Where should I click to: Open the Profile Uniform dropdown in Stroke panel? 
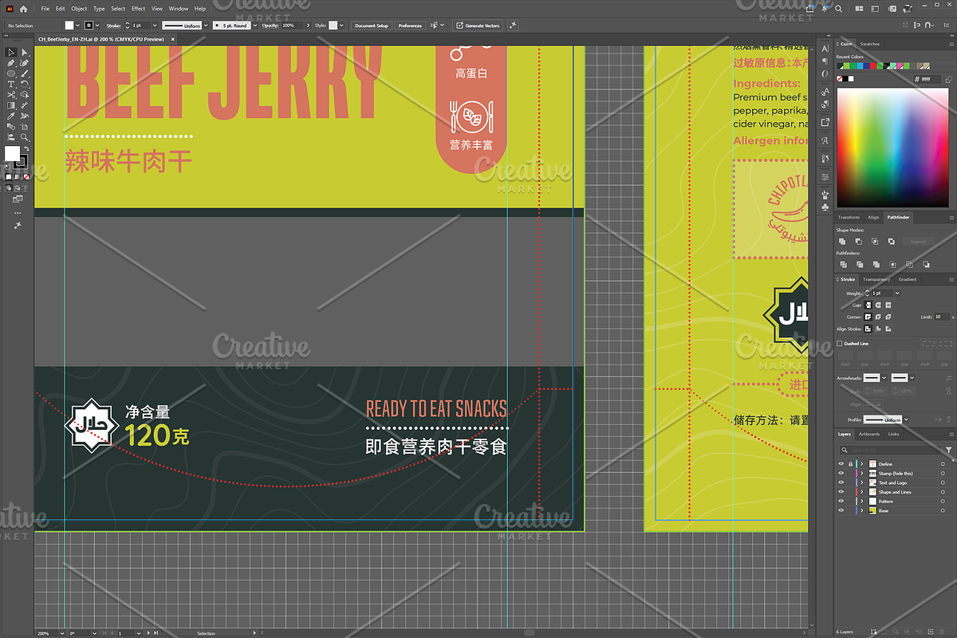click(906, 419)
